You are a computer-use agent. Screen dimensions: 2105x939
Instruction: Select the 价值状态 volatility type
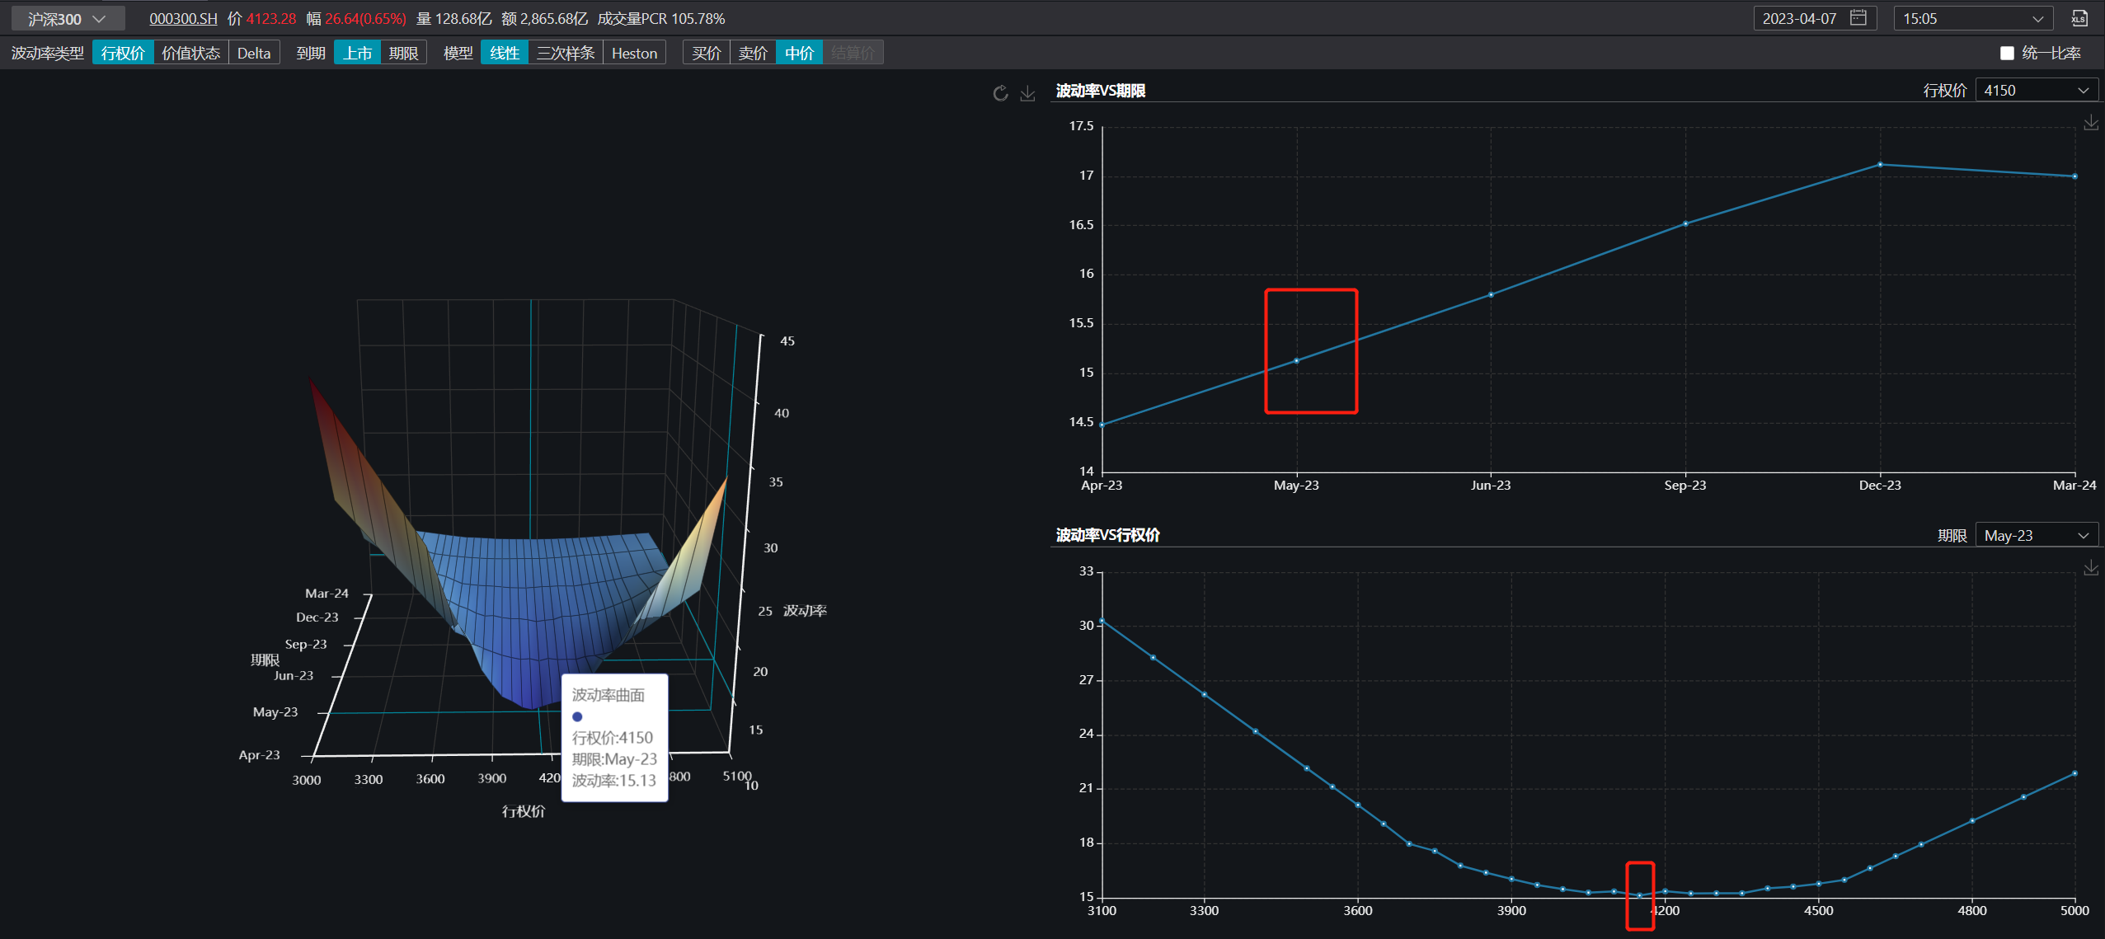pos(190,54)
